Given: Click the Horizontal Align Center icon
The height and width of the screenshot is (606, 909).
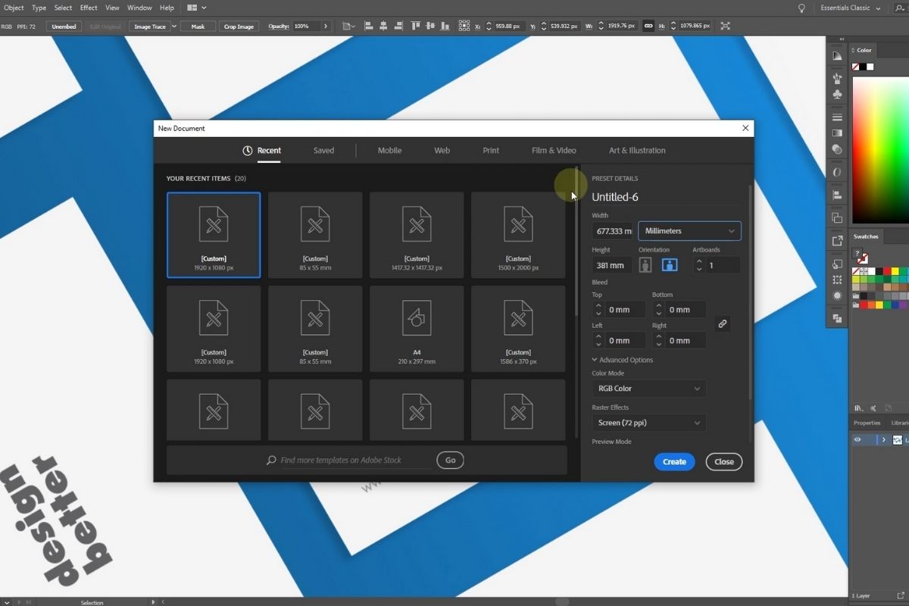Looking at the screenshot, I should point(383,26).
